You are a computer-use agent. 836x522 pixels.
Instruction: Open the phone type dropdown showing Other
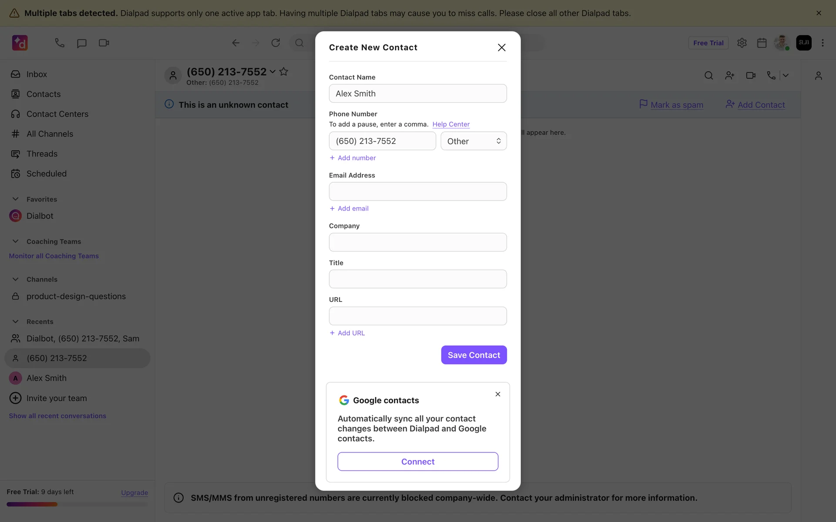(x=473, y=141)
